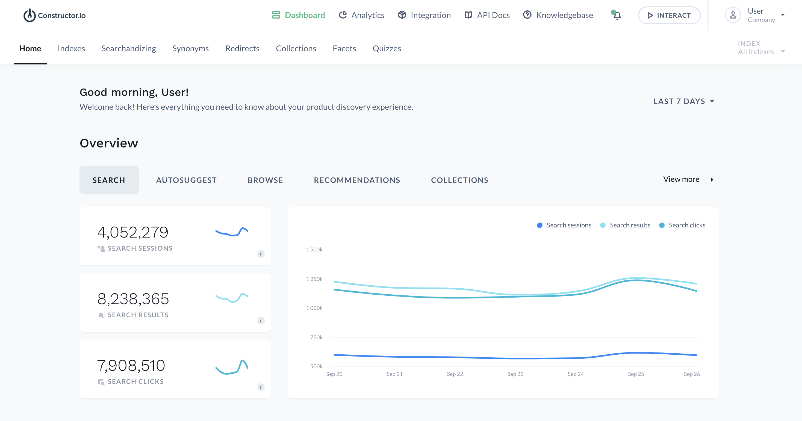The width and height of the screenshot is (802, 421).
Task: Toggle Search sessions series in legend
Action: click(564, 225)
